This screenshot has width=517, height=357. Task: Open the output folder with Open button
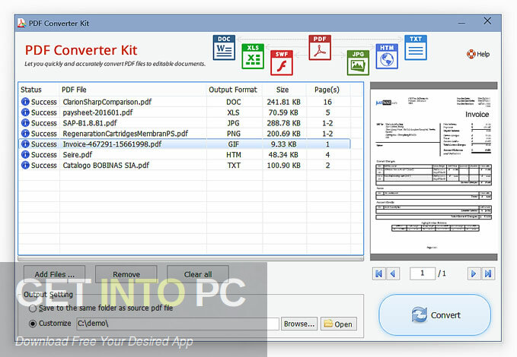point(339,324)
